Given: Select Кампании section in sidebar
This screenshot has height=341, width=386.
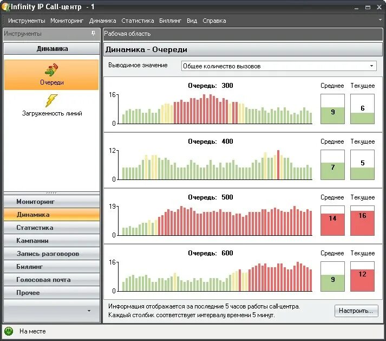Looking at the screenshot, I should pos(51,241).
